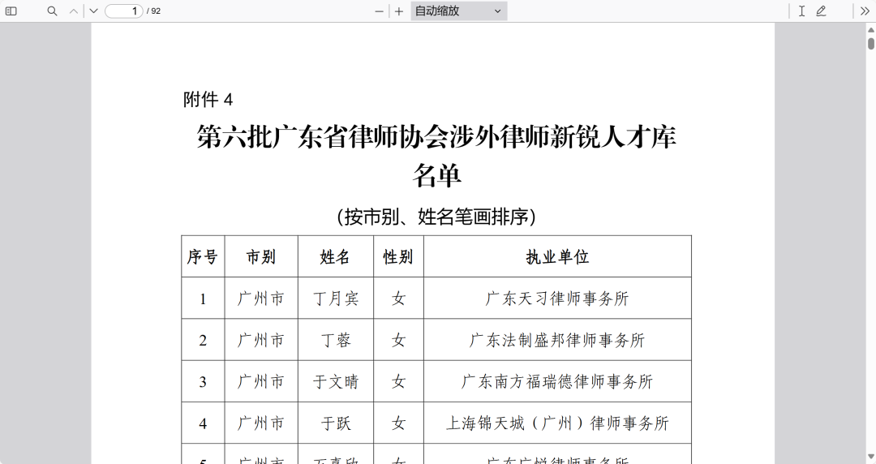The image size is (876, 464).
Task: Click the name 于跃
Action: (x=335, y=423)
